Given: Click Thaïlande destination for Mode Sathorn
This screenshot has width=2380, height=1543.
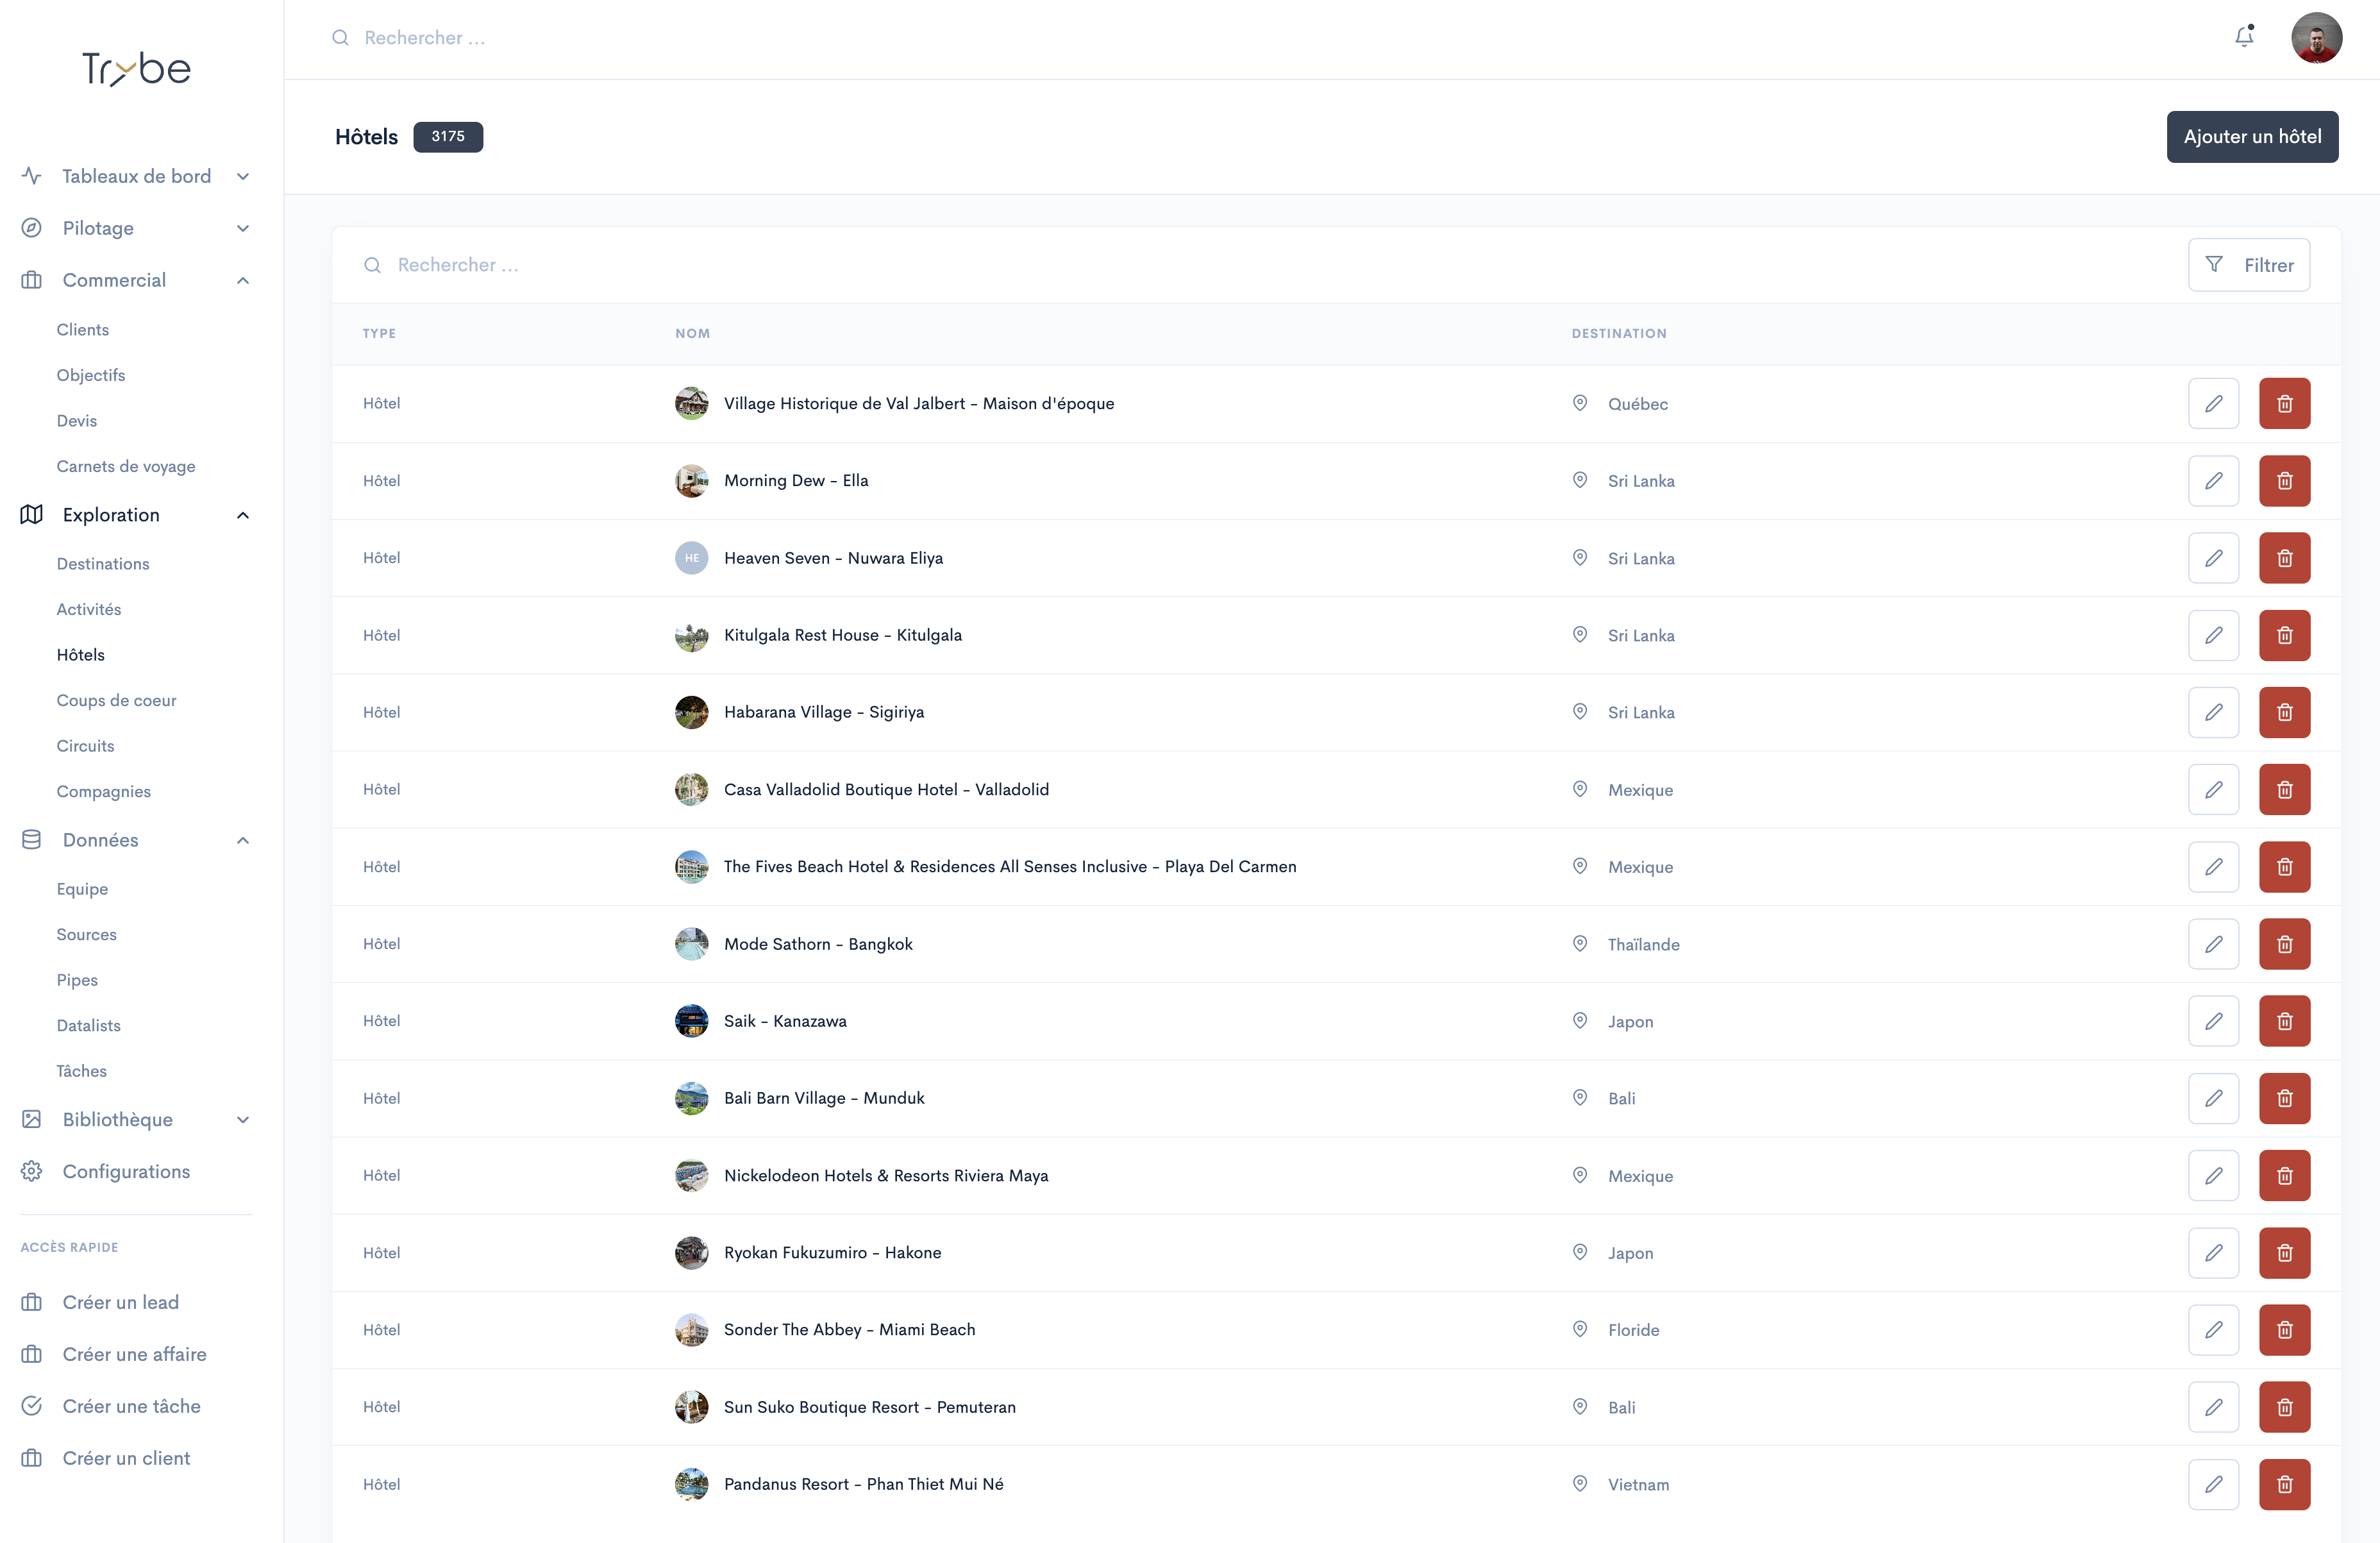Looking at the screenshot, I should [1643, 944].
